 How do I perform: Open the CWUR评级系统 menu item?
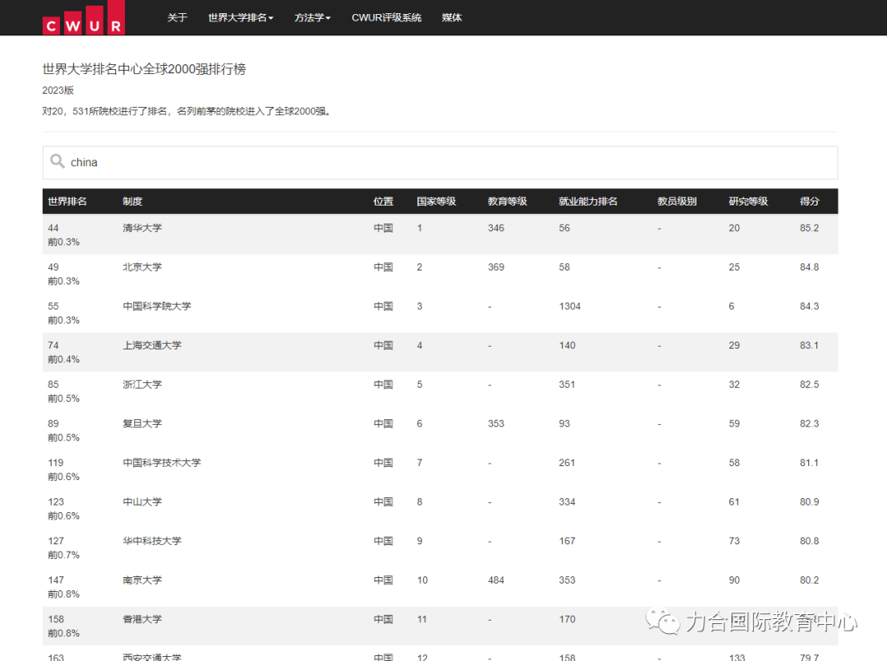(386, 17)
